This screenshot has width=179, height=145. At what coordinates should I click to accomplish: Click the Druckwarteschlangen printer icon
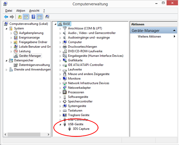tap(65, 47)
